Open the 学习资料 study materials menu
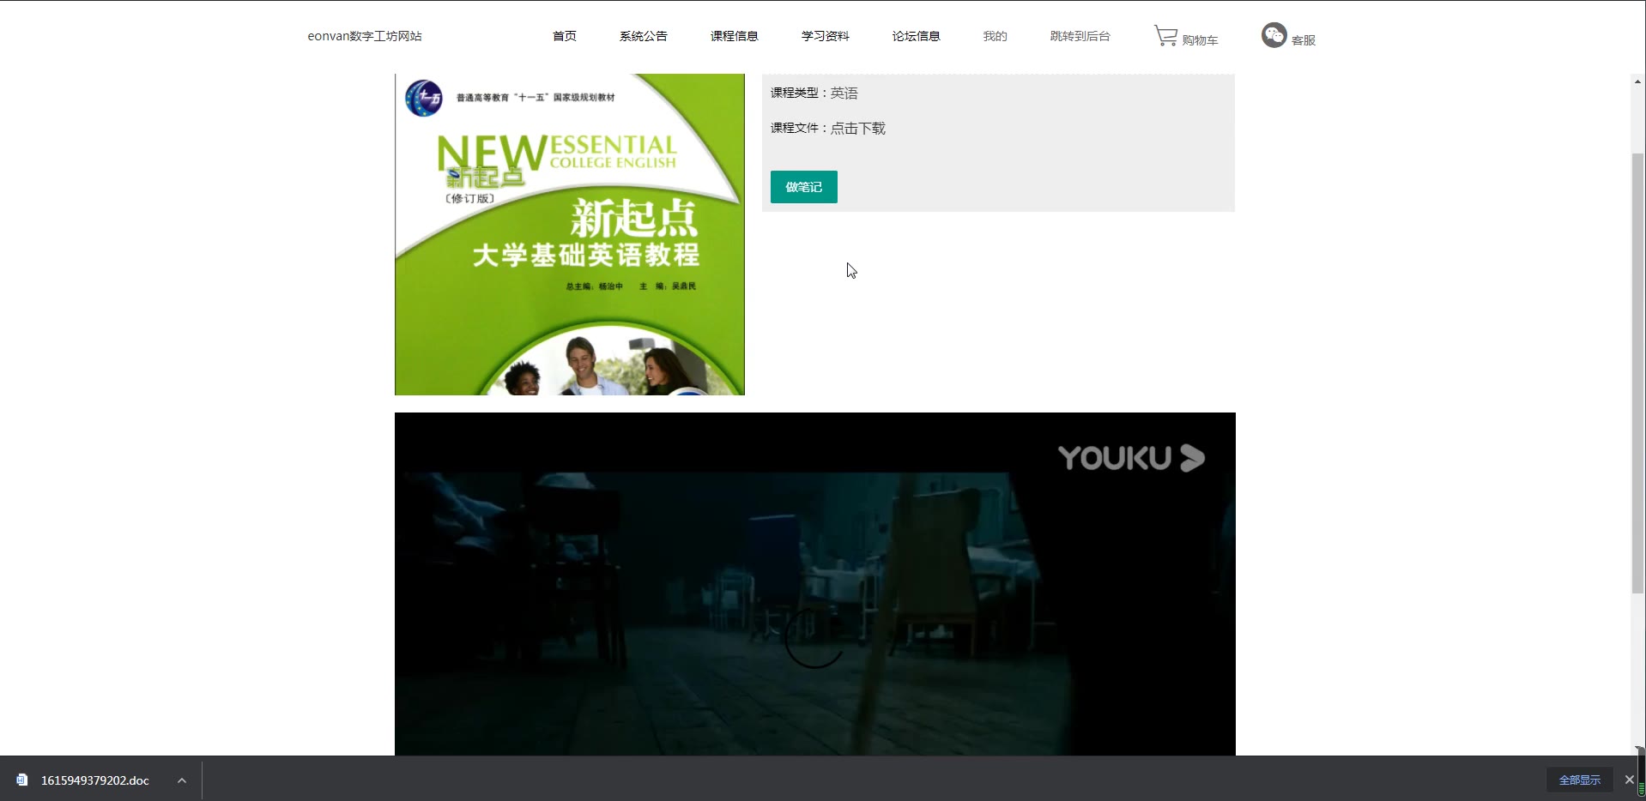 826,36
